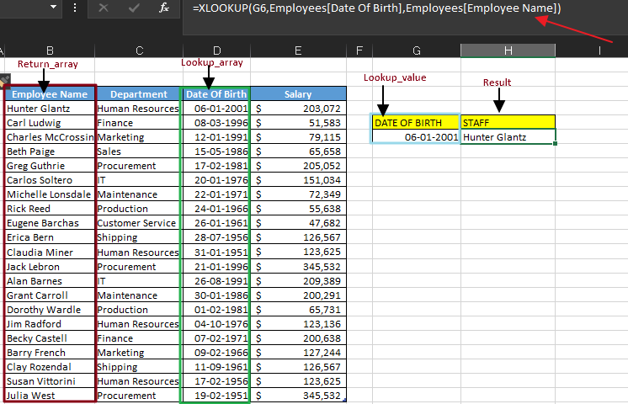Select cell Carl Ludwig
Image resolution: width=628 pixels, height=404 pixels.
[x=50, y=123]
